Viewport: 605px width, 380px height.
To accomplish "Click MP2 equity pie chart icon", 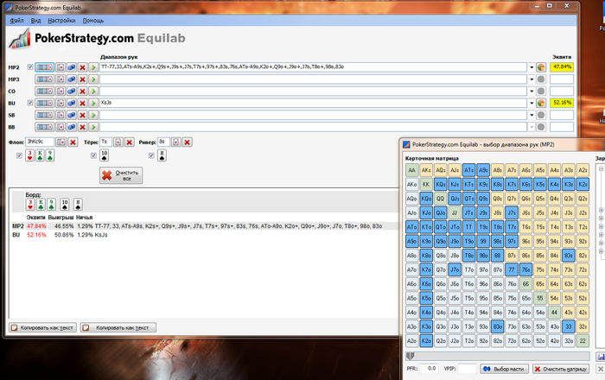I will click(541, 67).
